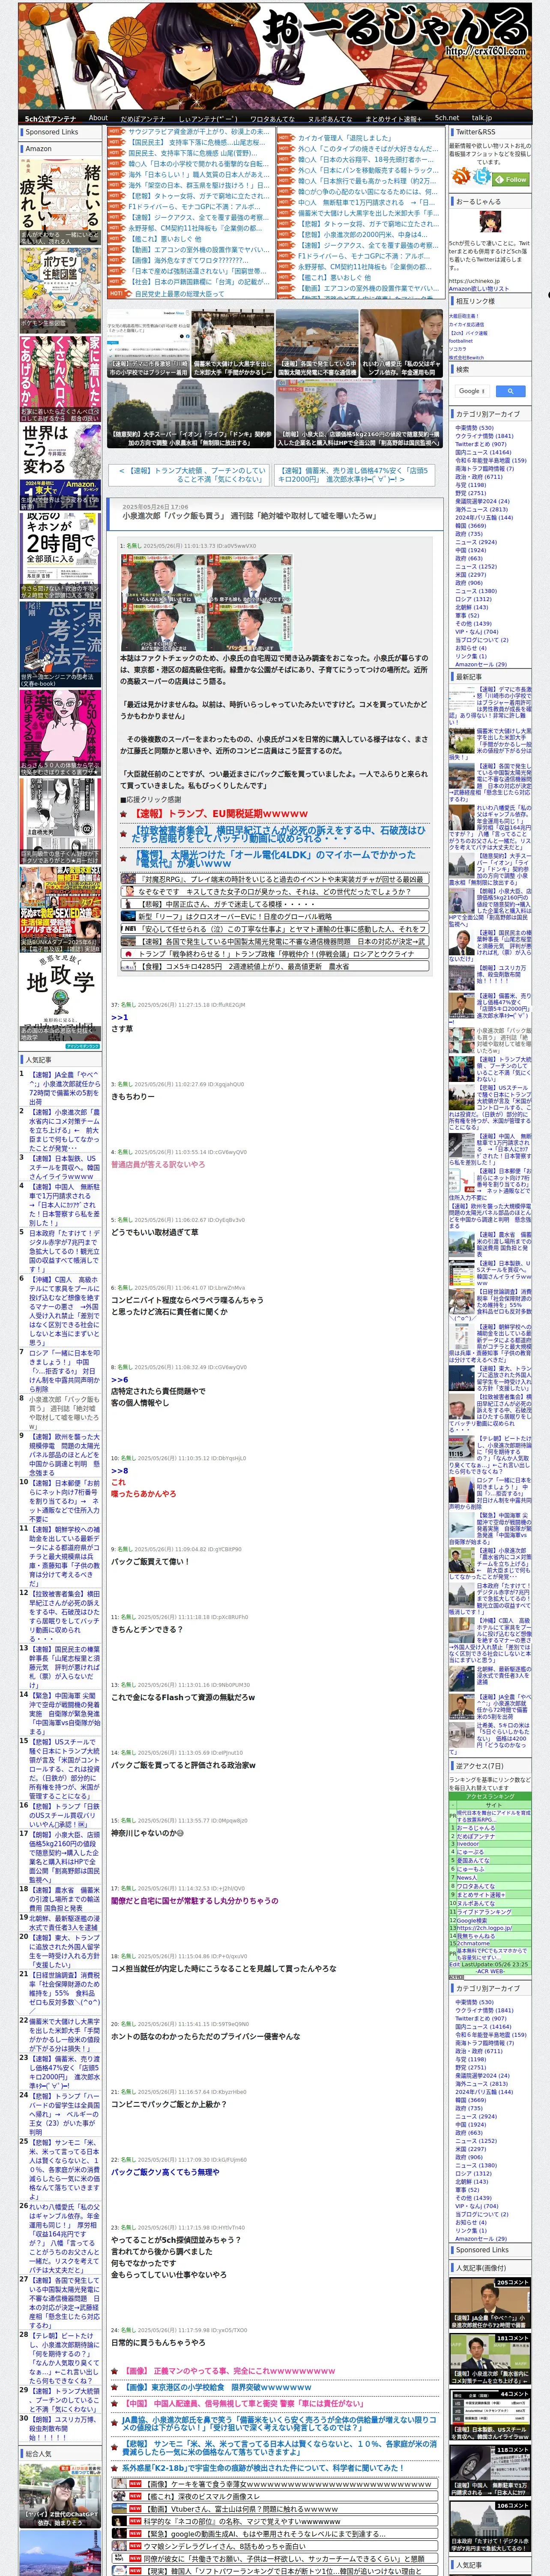Open category 国内ニュース (14164)
The height and width of the screenshot is (2576, 550).
point(483,452)
